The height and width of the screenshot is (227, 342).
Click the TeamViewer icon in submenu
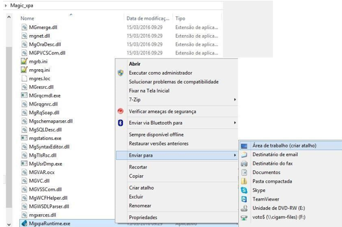pyautogui.click(x=244, y=199)
